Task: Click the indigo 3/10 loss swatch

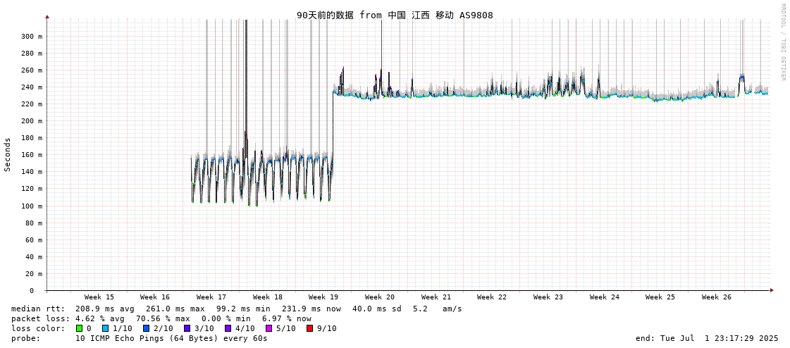Action: pos(187,328)
